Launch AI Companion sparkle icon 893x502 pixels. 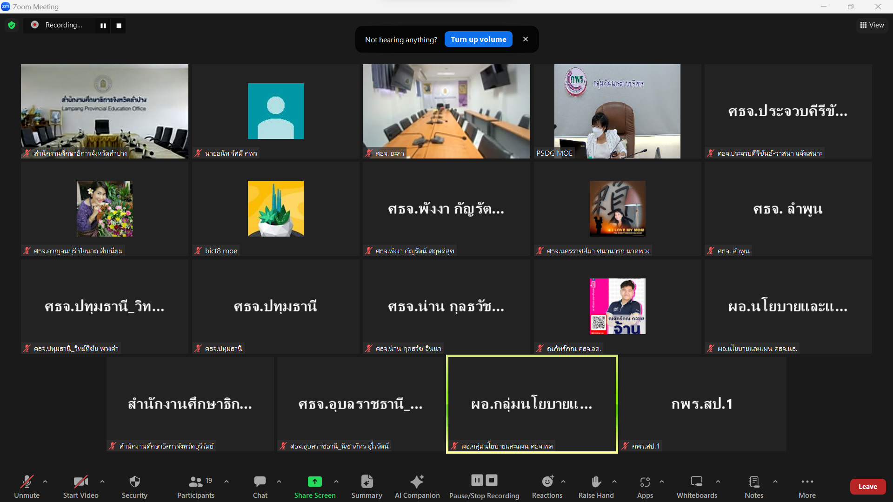417,482
